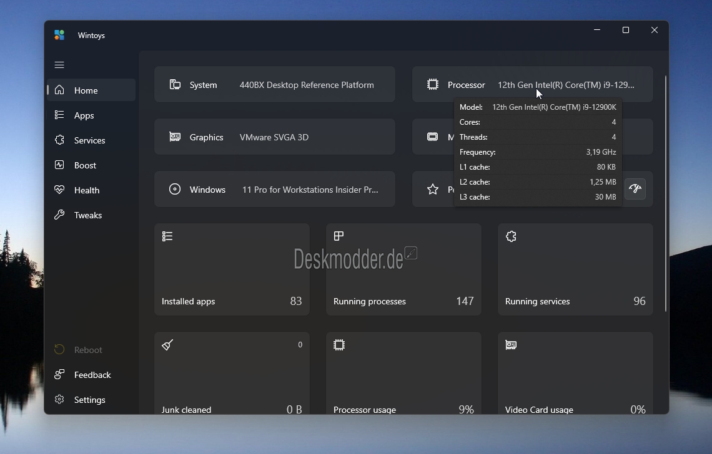Open the Apps section
Image resolution: width=712 pixels, height=454 pixels.
click(x=91, y=115)
